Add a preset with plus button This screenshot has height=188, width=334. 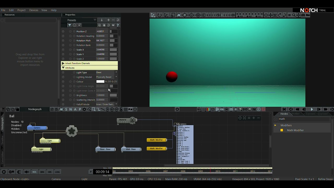point(109,20)
